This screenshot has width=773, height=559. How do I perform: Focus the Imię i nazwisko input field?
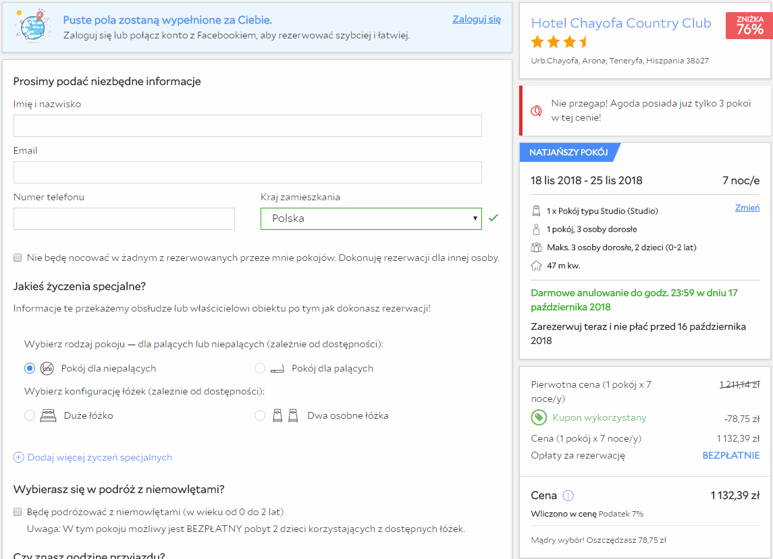click(248, 125)
